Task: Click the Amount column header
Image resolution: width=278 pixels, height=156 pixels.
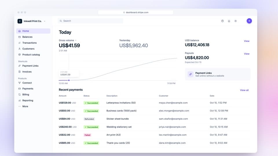Action: coord(63,96)
